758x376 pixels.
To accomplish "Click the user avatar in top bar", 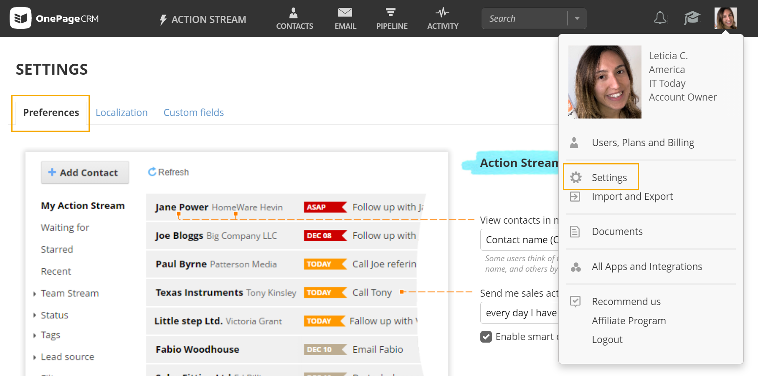I will (x=725, y=18).
